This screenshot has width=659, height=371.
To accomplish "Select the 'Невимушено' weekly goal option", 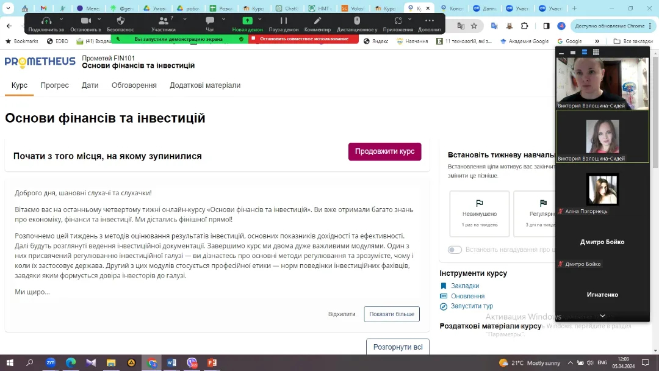I will click(479, 213).
